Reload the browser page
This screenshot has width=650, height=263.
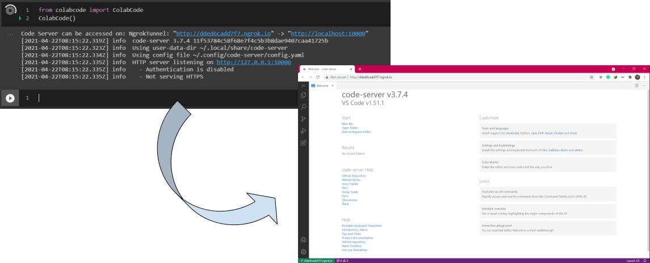pyautogui.click(x=317, y=77)
